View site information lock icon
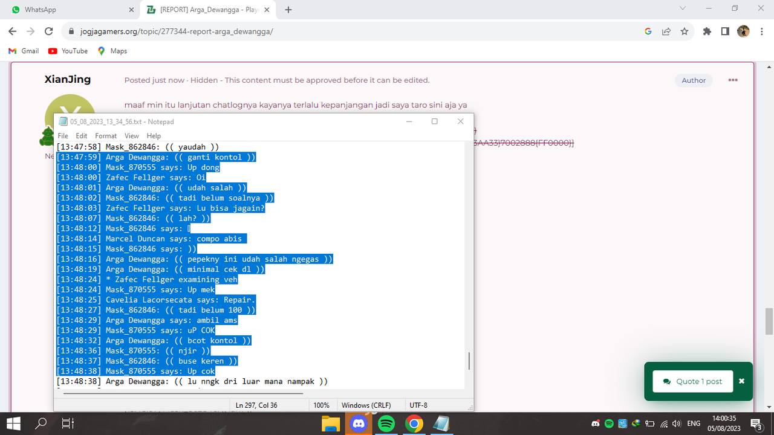 click(71, 31)
